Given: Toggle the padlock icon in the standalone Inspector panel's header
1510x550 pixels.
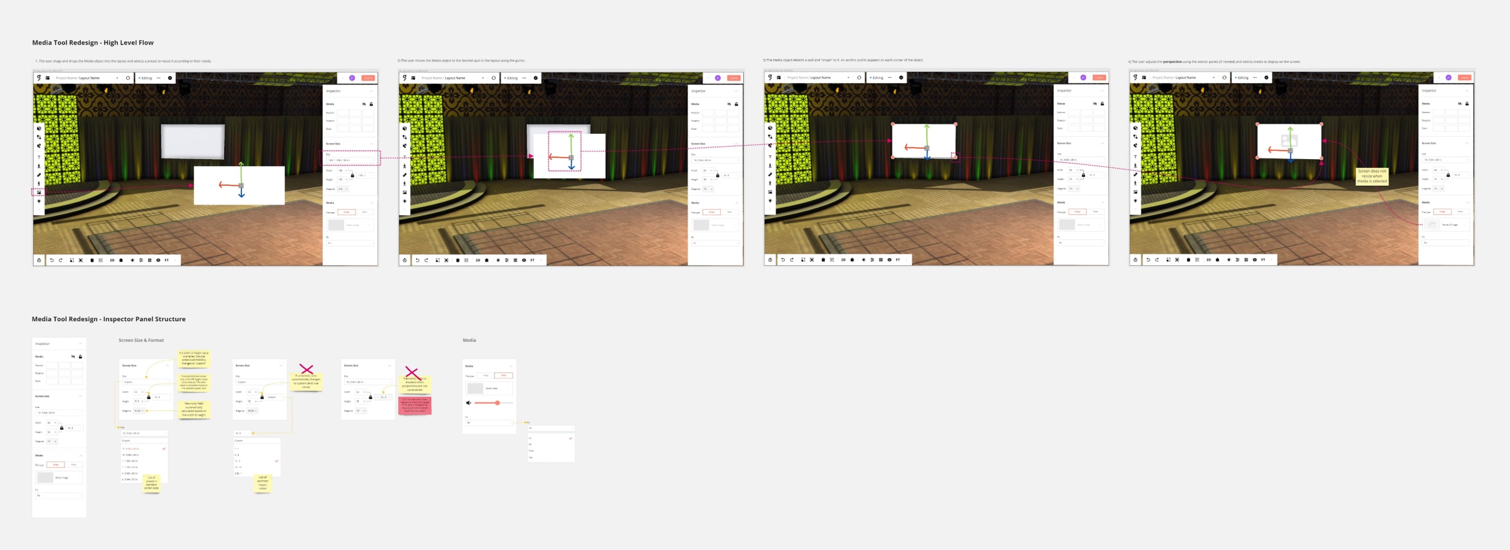Looking at the screenshot, I should (x=80, y=357).
